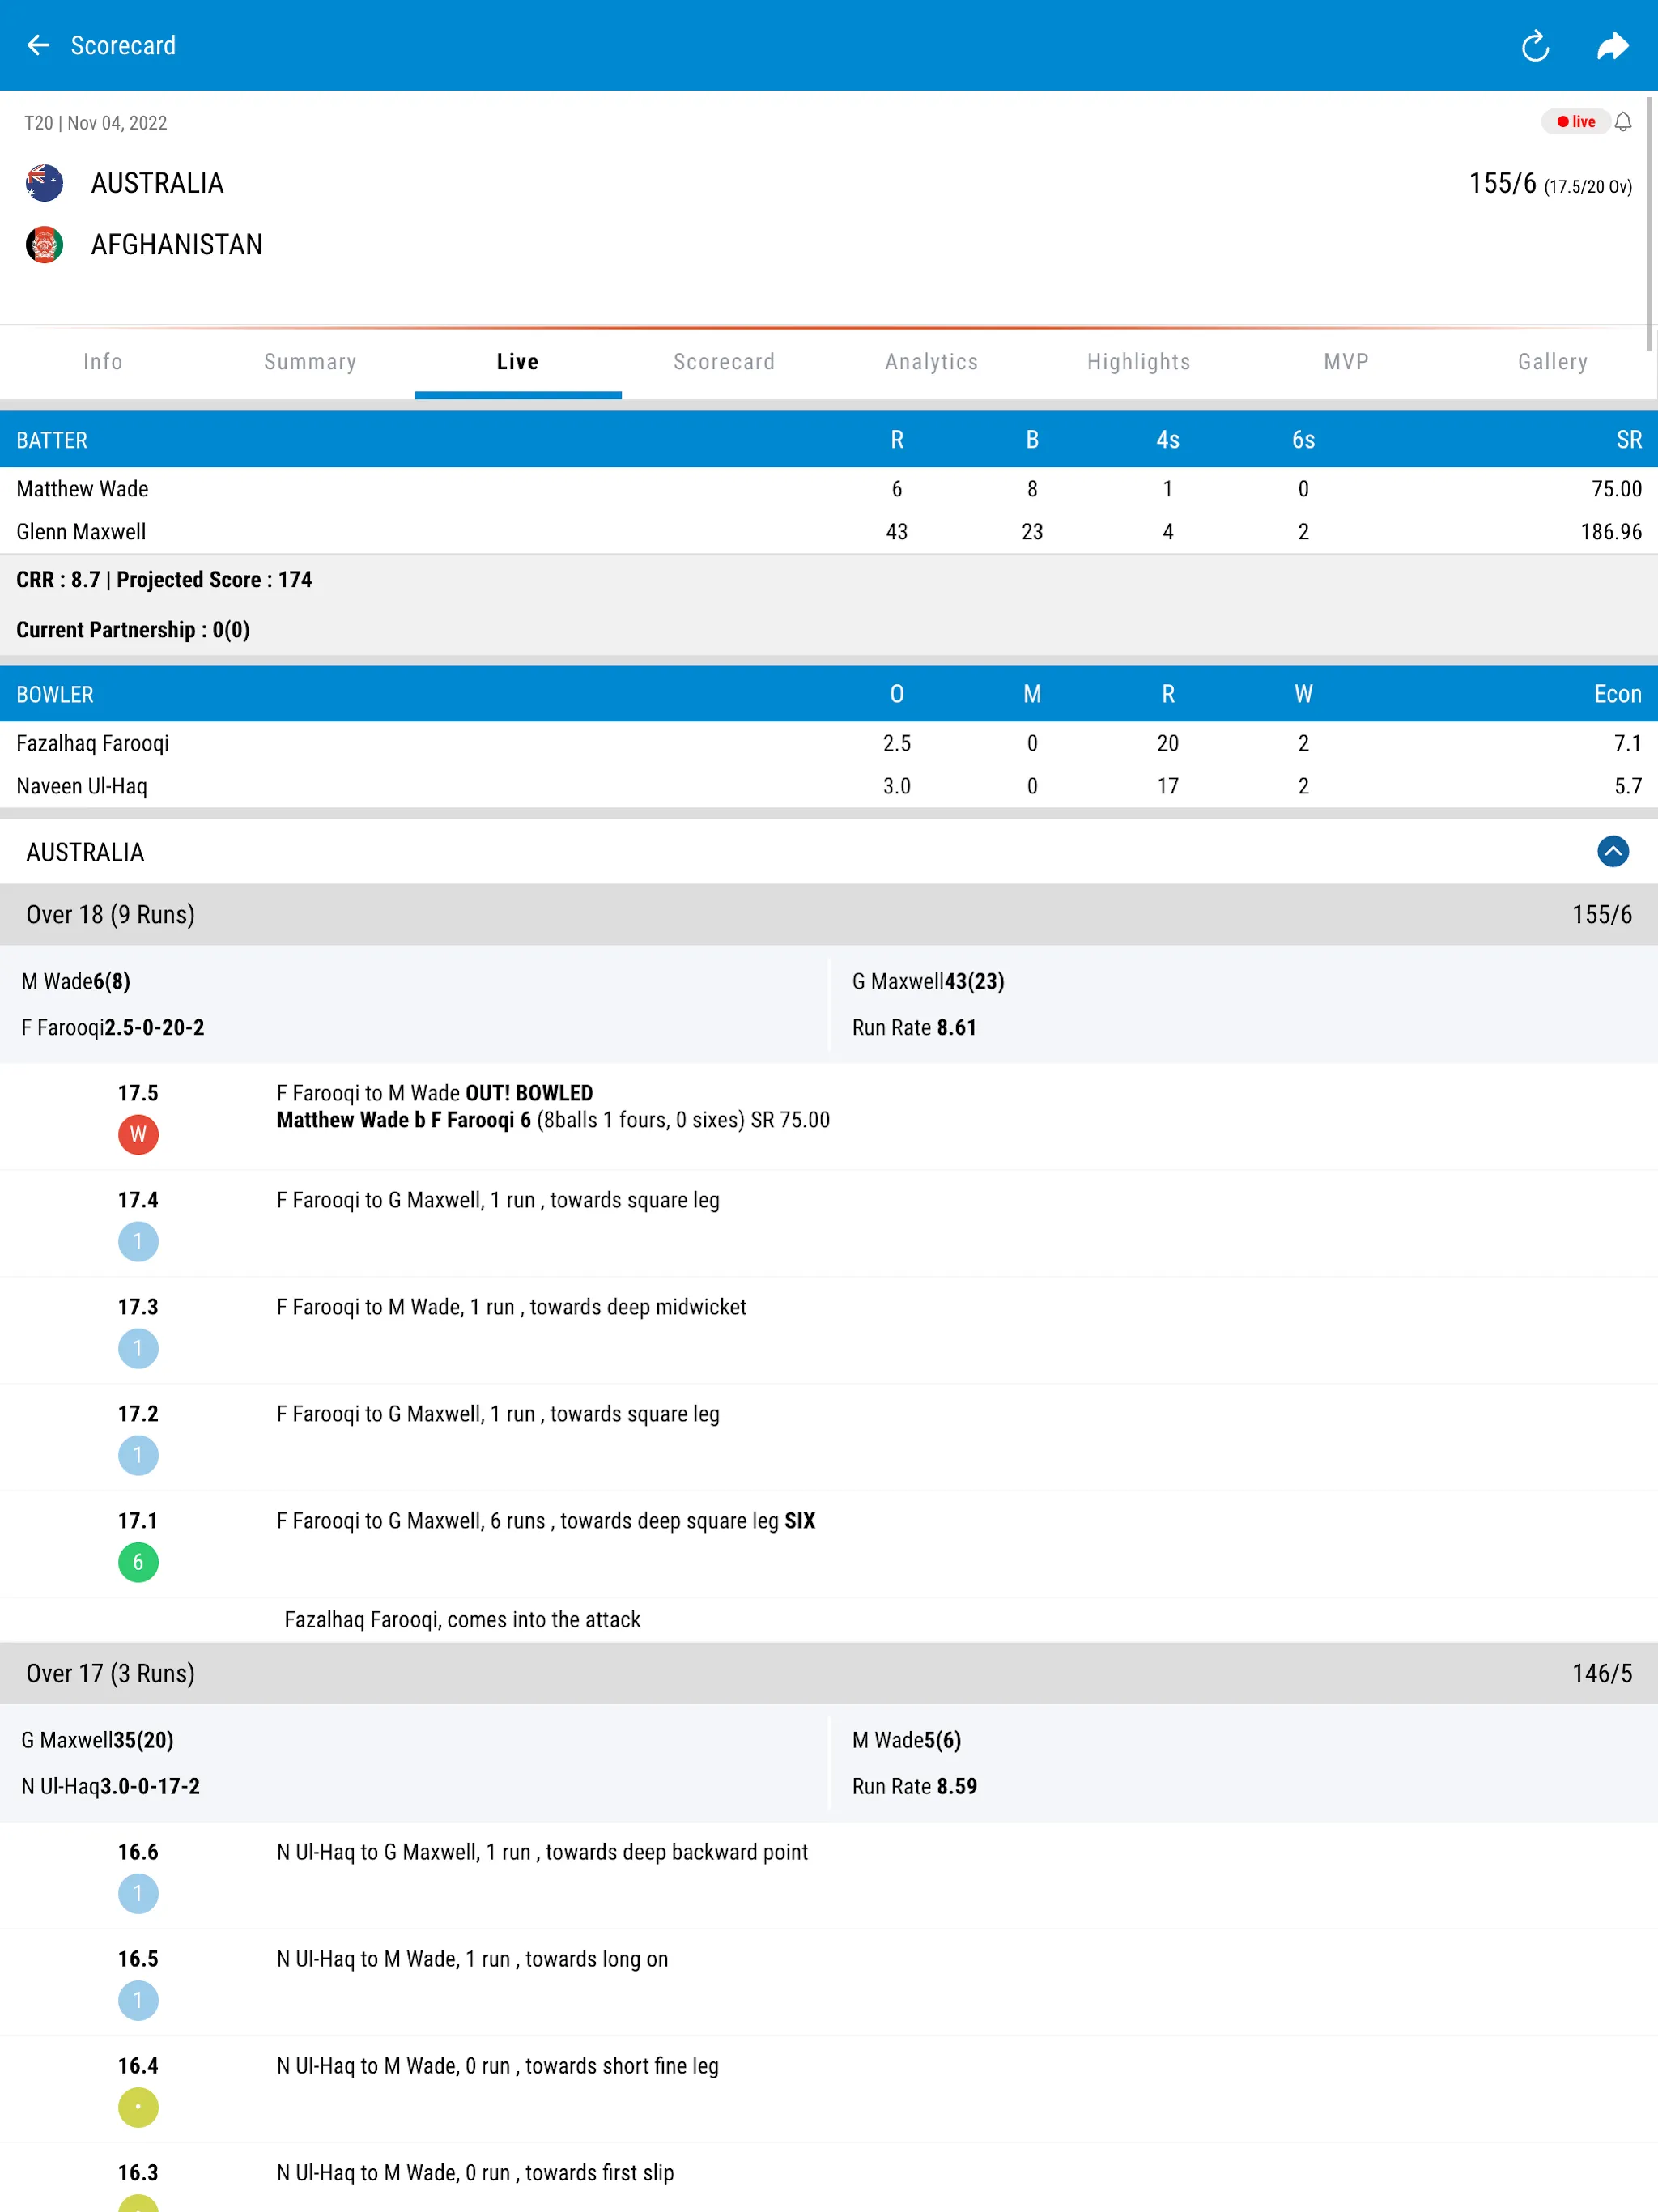1658x2212 pixels.
Task: Expand the Summary tab
Action: tap(310, 362)
